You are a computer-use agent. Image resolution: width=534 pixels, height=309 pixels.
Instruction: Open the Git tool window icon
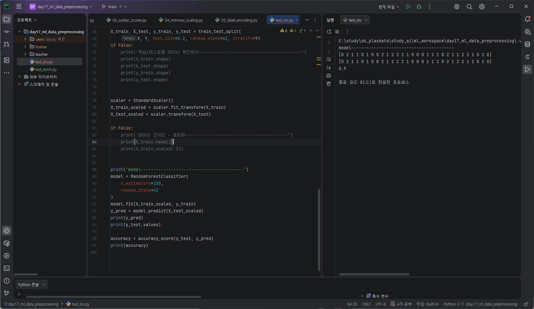tap(7, 293)
